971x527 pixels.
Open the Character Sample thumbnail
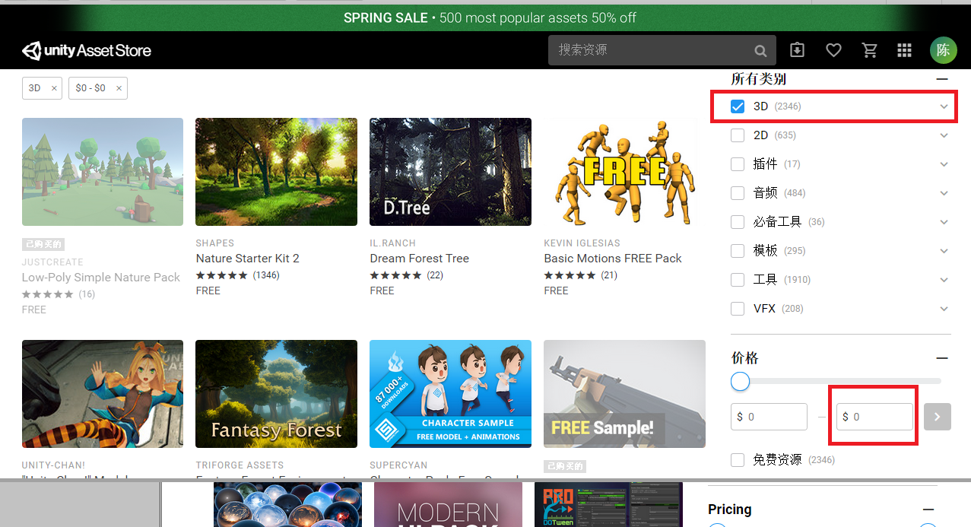tap(450, 394)
